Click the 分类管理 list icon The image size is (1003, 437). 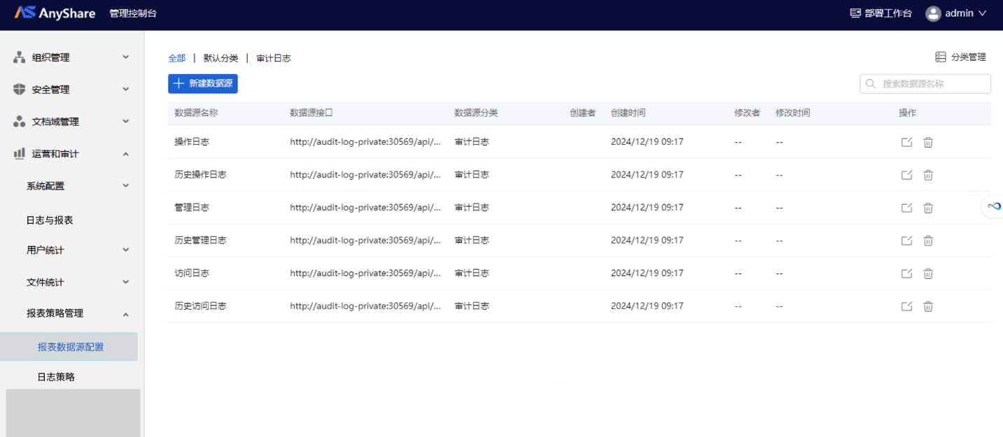[941, 57]
